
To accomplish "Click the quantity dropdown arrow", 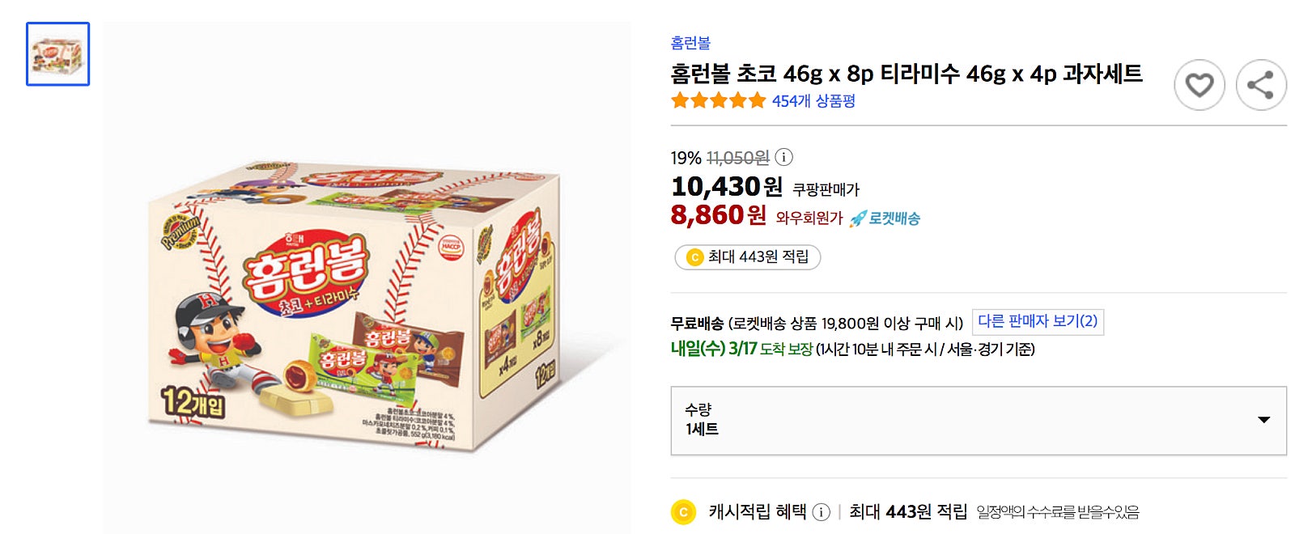I will [x=1263, y=420].
